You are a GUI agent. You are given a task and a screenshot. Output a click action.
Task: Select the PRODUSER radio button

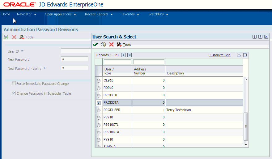coord(99,110)
